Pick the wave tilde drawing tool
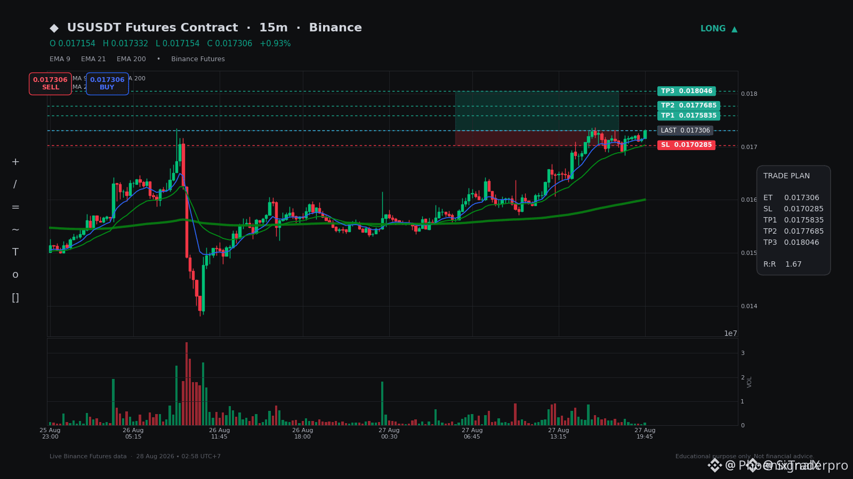853x479 pixels. [15, 230]
